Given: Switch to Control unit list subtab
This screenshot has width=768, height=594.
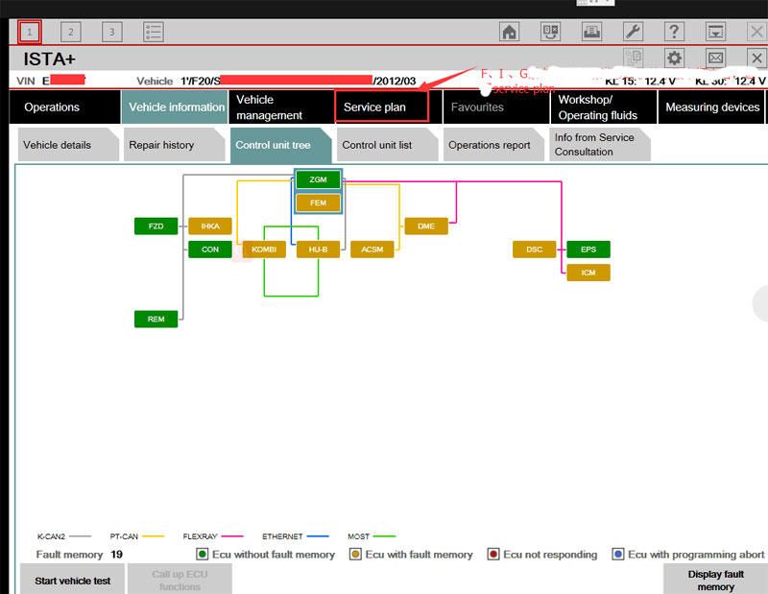Looking at the screenshot, I should pos(388,145).
